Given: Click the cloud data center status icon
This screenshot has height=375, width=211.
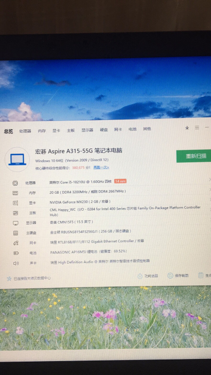Looking at the screenshot, I should 9,278.
